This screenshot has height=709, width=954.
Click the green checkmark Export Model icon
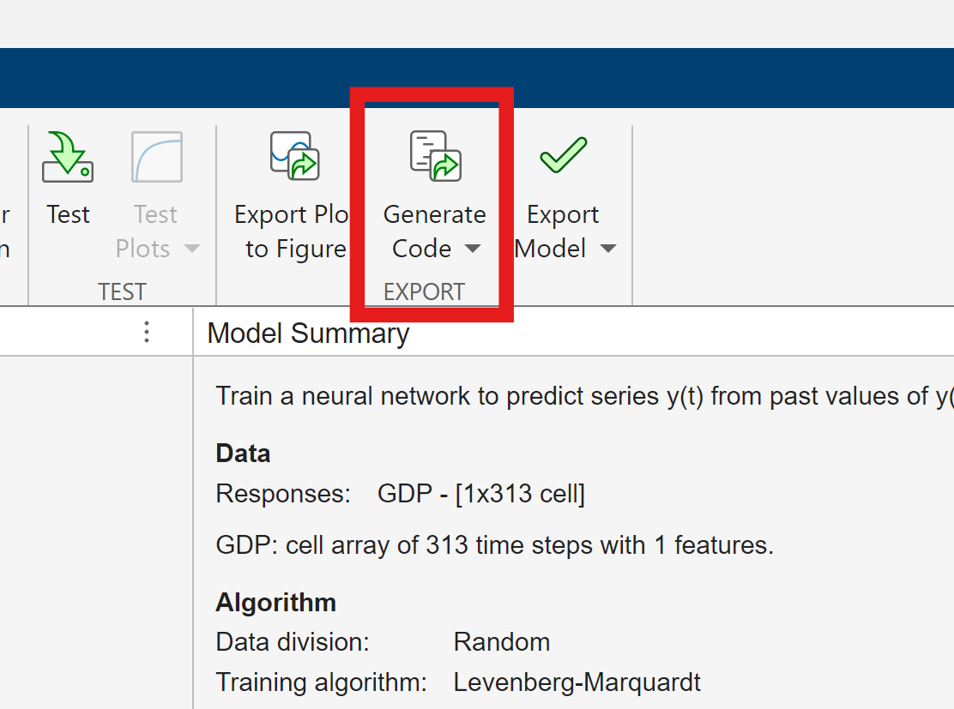(563, 155)
